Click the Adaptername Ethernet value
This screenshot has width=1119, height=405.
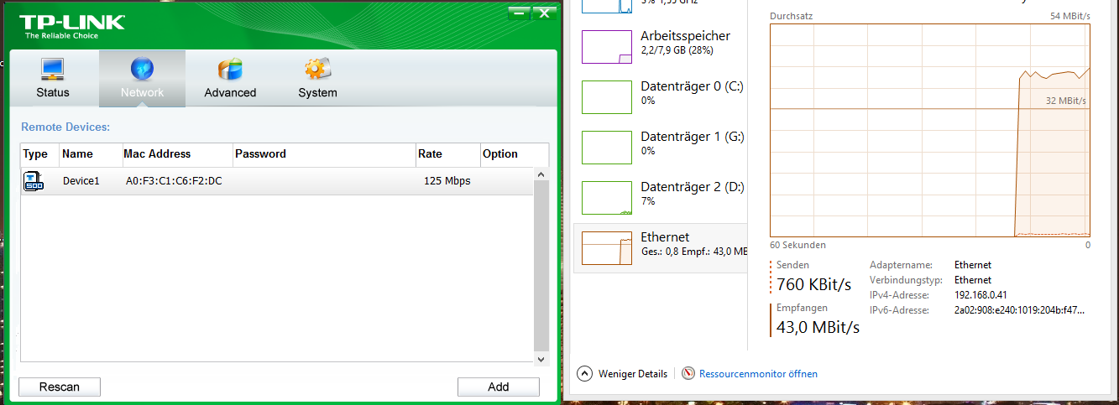click(973, 265)
